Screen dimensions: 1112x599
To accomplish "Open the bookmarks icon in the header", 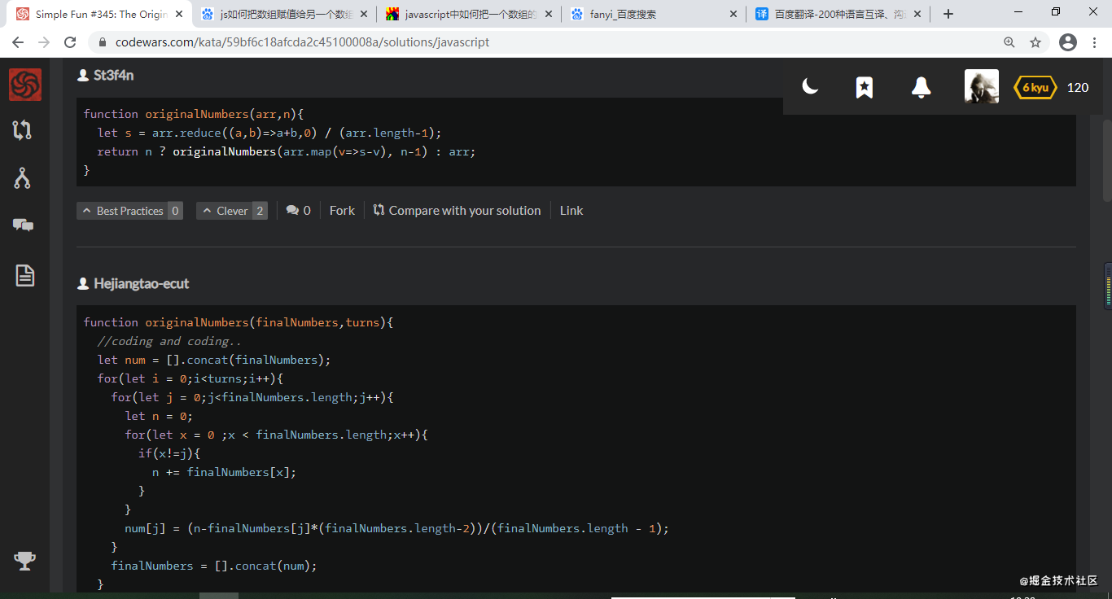I will click(865, 87).
